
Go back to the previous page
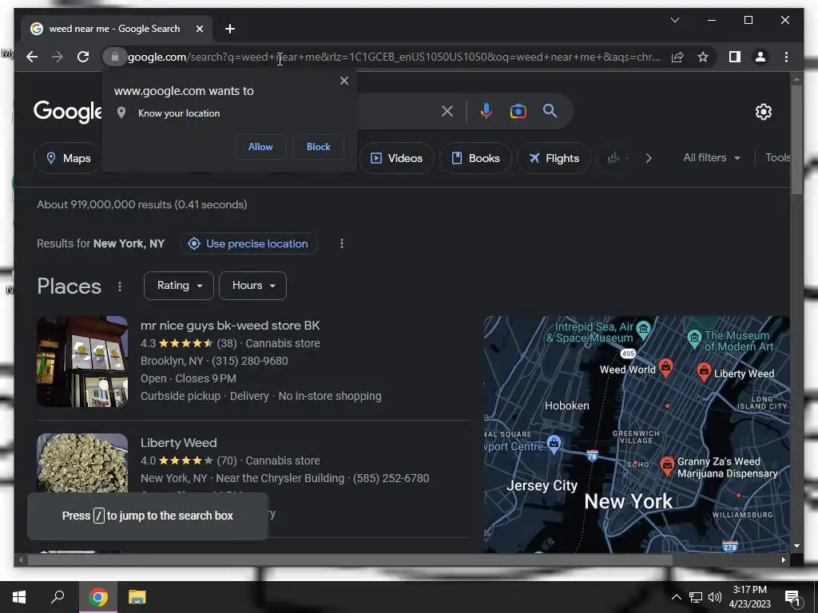[32, 57]
